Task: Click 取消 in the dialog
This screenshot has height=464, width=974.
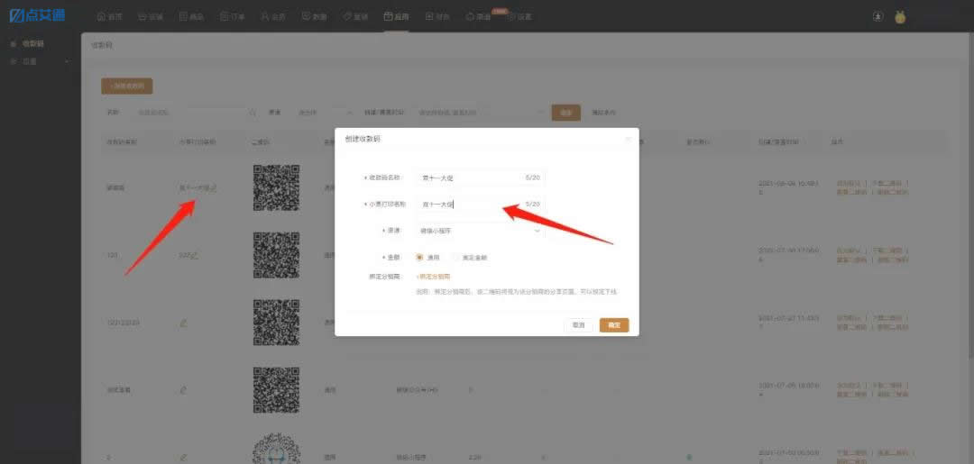Action: (578, 325)
